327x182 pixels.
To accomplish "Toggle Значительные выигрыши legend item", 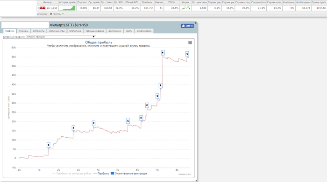I will 128,174.
